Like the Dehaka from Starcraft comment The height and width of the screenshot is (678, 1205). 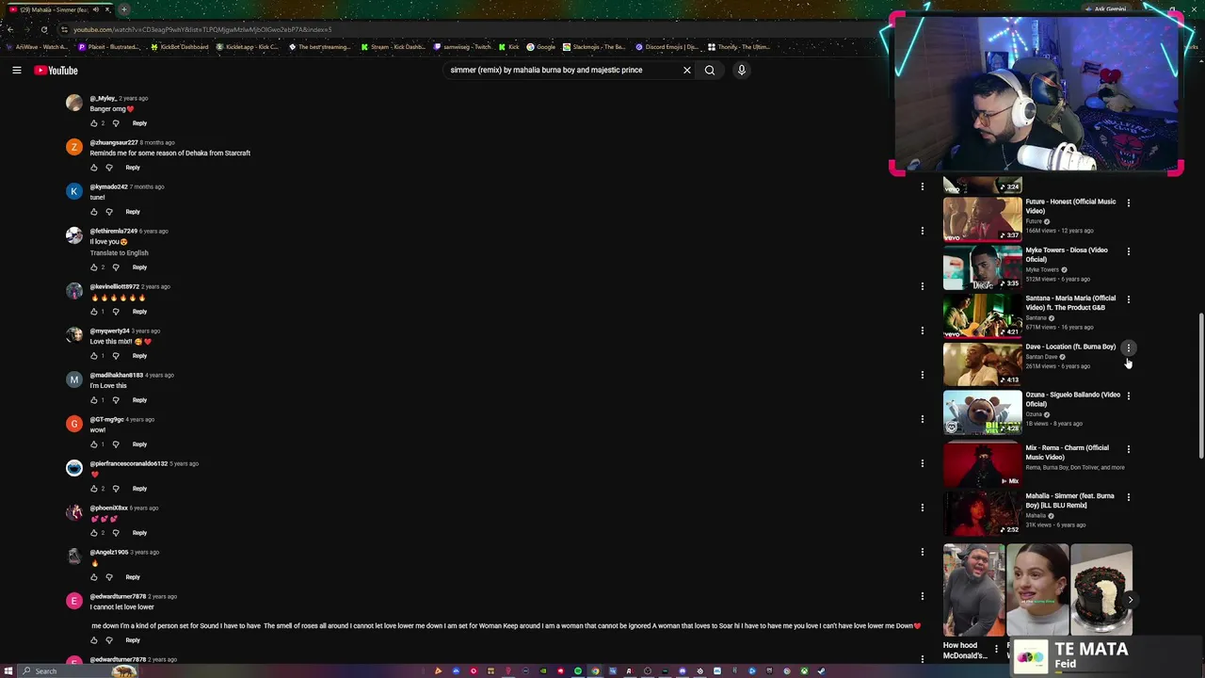94,168
